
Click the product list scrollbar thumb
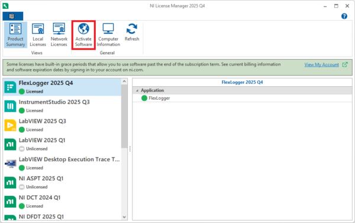pyautogui.click(x=124, y=116)
